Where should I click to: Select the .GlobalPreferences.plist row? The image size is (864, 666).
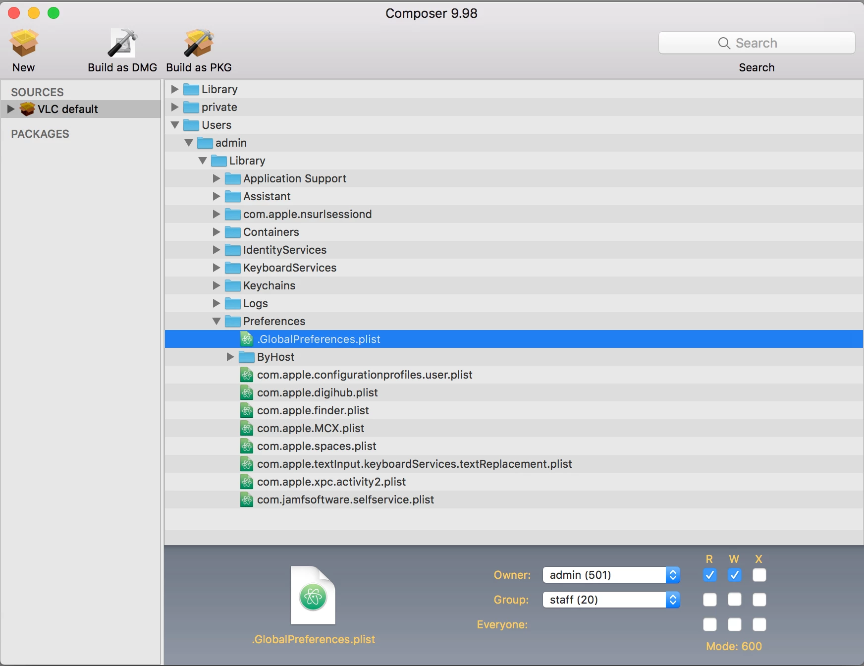(x=514, y=339)
